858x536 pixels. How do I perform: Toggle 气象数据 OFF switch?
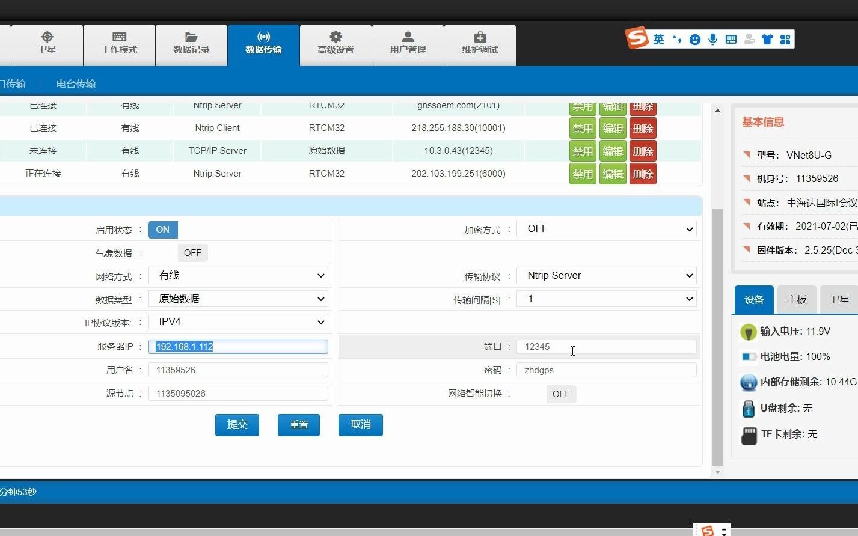click(192, 253)
